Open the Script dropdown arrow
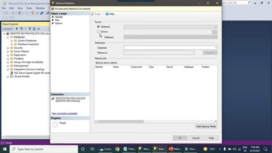The image size is (272, 153). point(103,14)
